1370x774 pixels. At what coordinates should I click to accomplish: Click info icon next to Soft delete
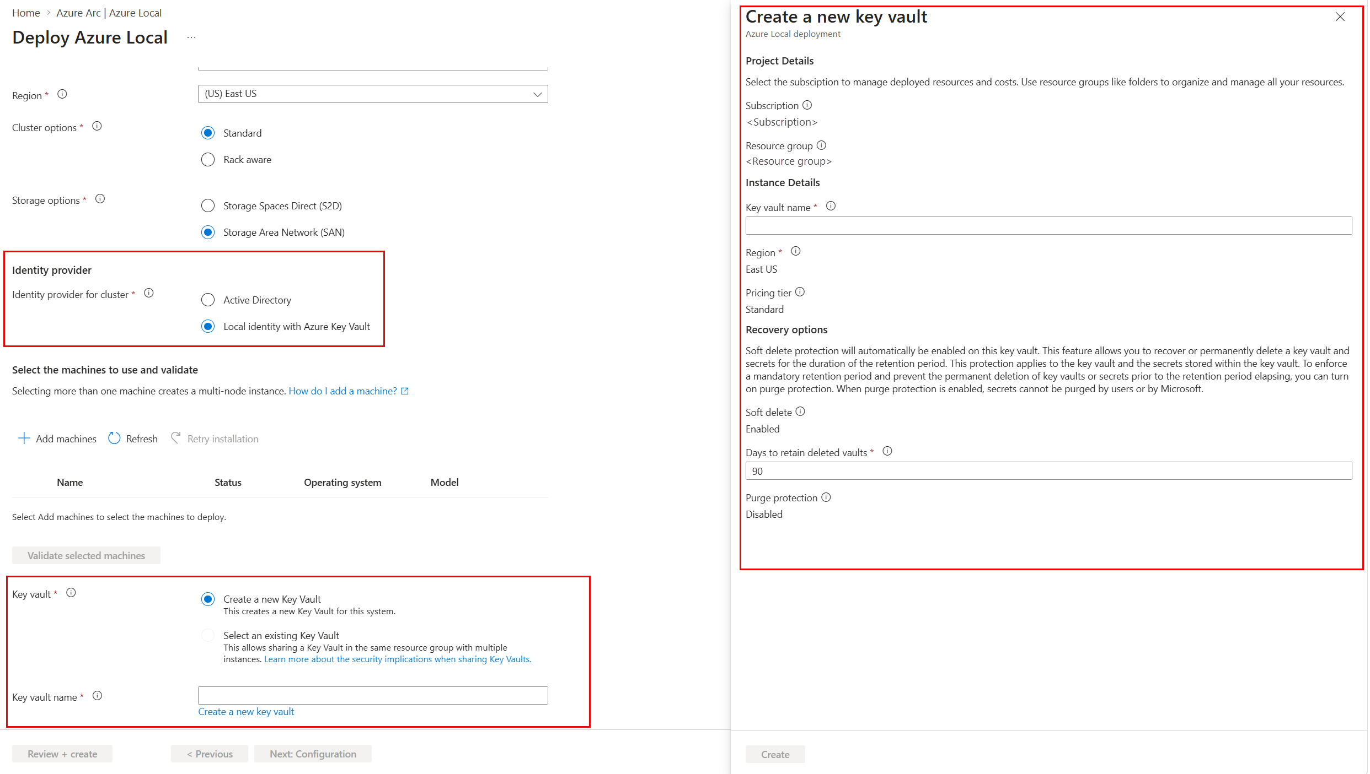[801, 412]
